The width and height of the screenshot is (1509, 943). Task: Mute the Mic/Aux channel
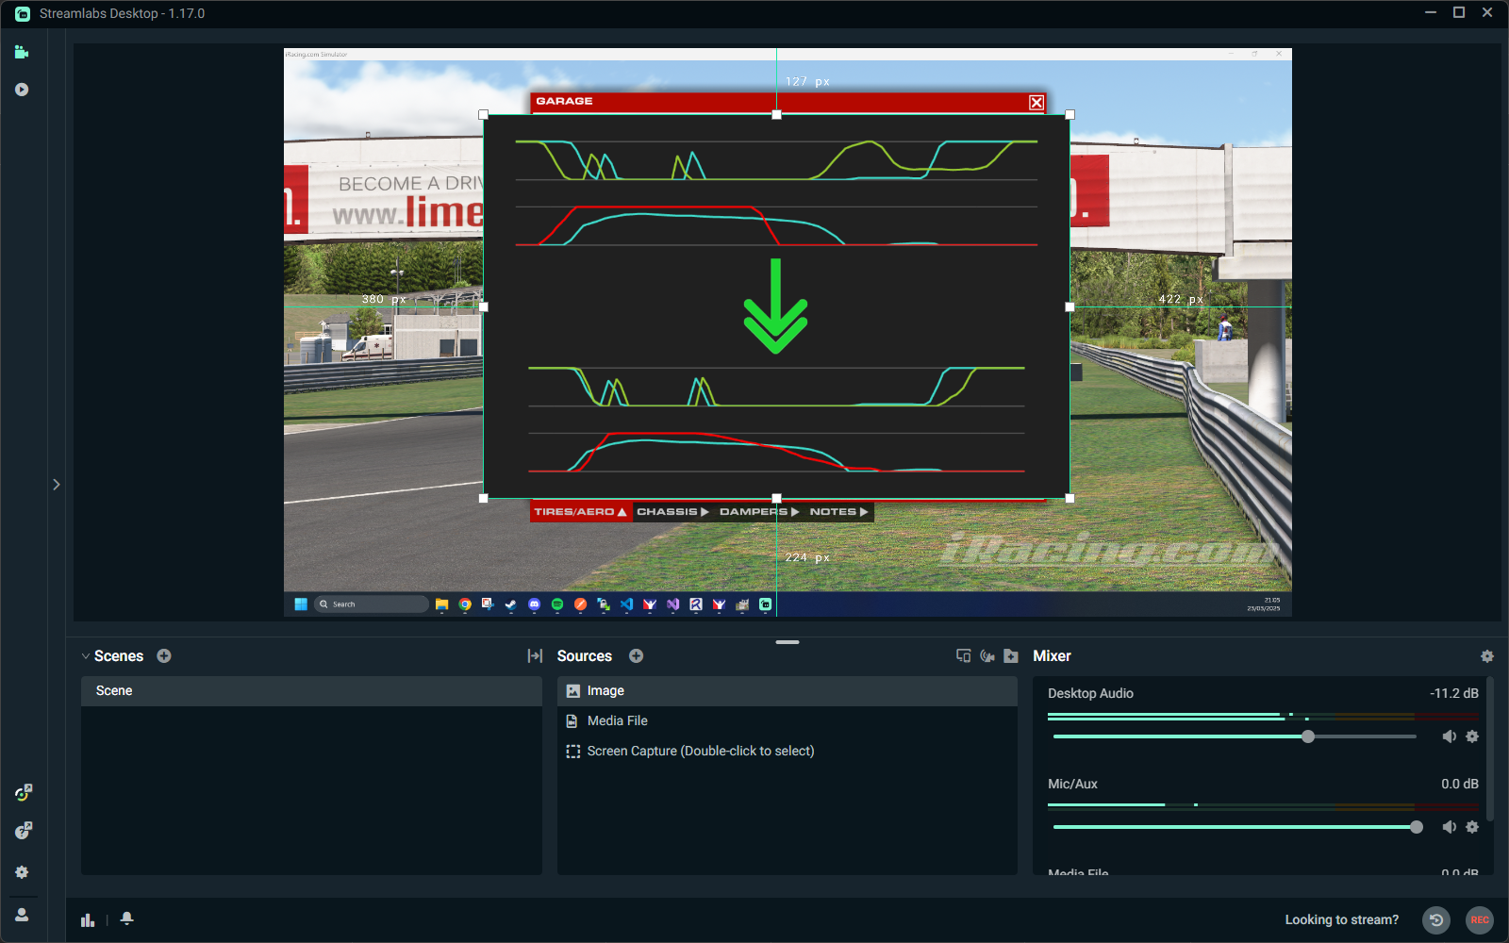coord(1450,827)
